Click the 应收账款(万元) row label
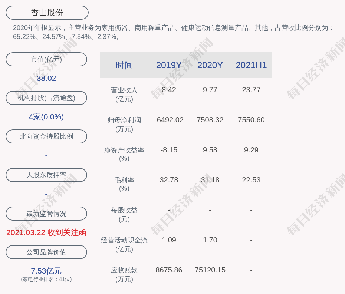Image resolution: width=345 pixels, height=294 pixels. tap(124, 275)
